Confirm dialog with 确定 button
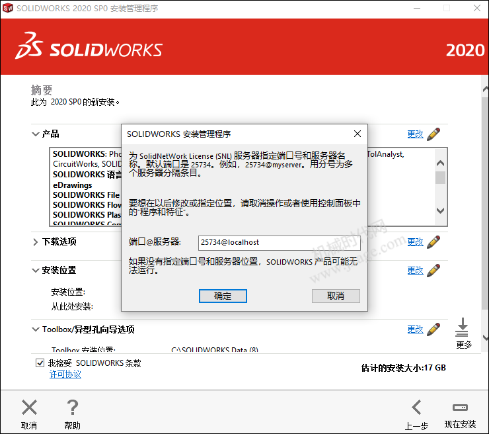The height and width of the screenshot is (434, 489). point(223,296)
